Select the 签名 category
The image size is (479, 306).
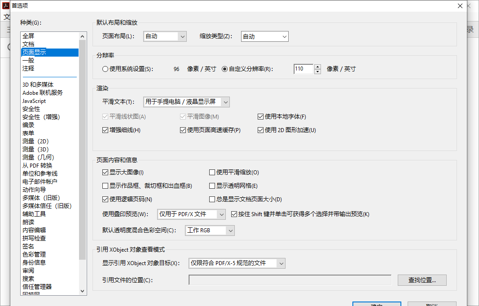pyautogui.click(x=28, y=246)
